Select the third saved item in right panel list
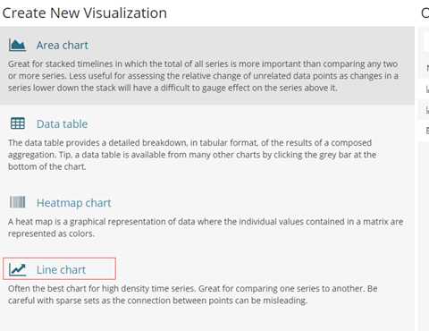 (x=426, y=109)
